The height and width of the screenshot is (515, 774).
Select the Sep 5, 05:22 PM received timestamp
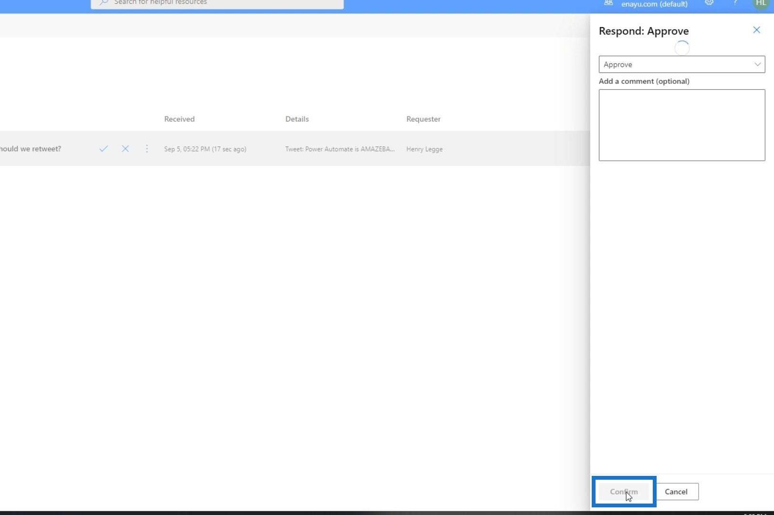tap(205, 149)
